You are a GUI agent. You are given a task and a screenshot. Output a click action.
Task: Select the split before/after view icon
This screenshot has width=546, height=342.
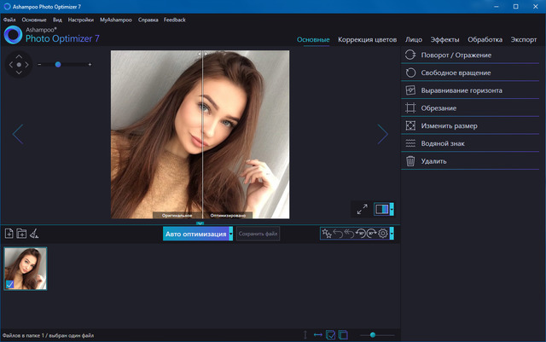pos(381,209)
